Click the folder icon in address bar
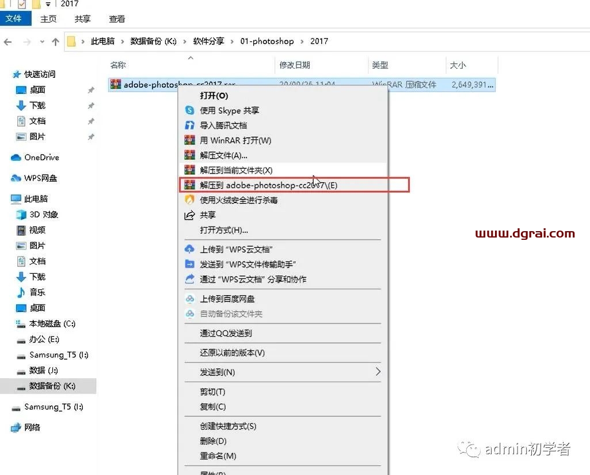 [71, 42]
